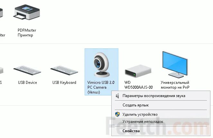Click the WD WD5000AAJS-00 label
The height and width of the screenshot is (138, 213).
tap(138, 85)
